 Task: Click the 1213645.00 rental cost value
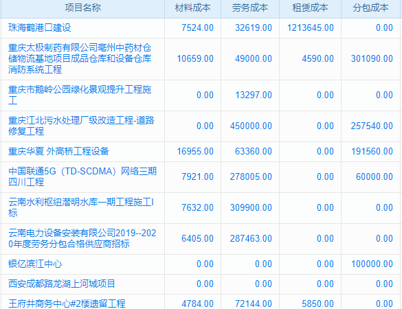point(310,27)
